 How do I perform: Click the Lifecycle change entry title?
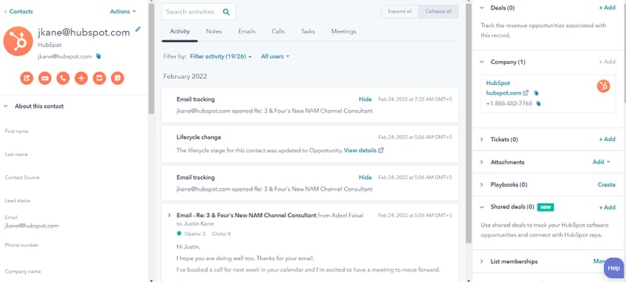click(199, 137)
